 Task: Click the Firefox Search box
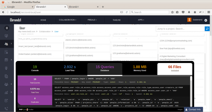pyautogui.click(x=150, y=12)
